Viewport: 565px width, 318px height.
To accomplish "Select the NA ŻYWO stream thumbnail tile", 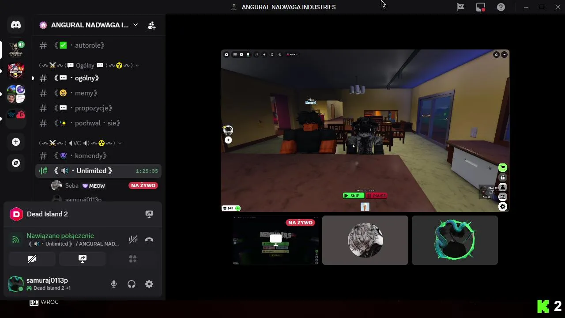I will pyautogui.click(x=275, y=240).
